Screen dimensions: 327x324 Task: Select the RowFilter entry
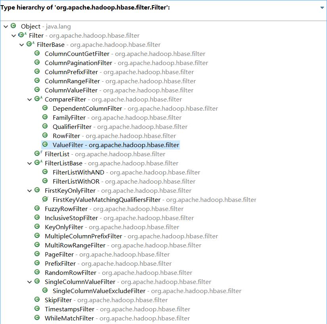pyautogui.click(x=114, y=136)
